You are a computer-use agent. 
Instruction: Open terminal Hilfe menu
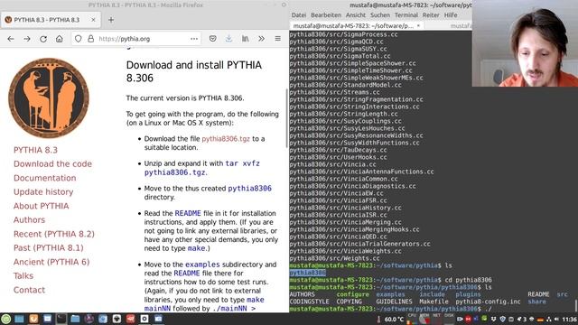pos(451,15)
